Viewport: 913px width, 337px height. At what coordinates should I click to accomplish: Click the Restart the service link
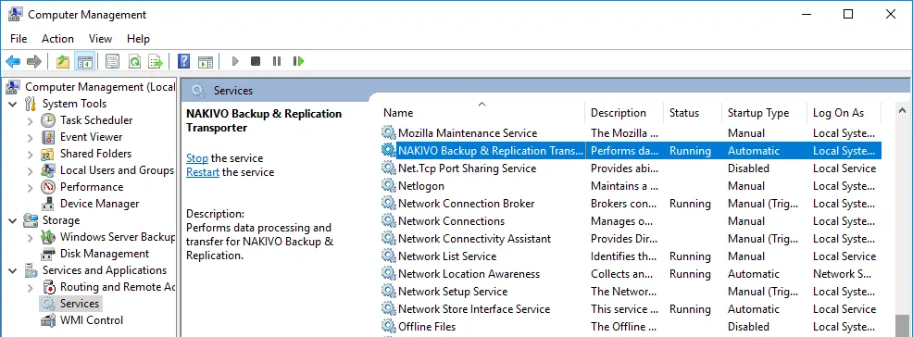click(x=203, y=172)
